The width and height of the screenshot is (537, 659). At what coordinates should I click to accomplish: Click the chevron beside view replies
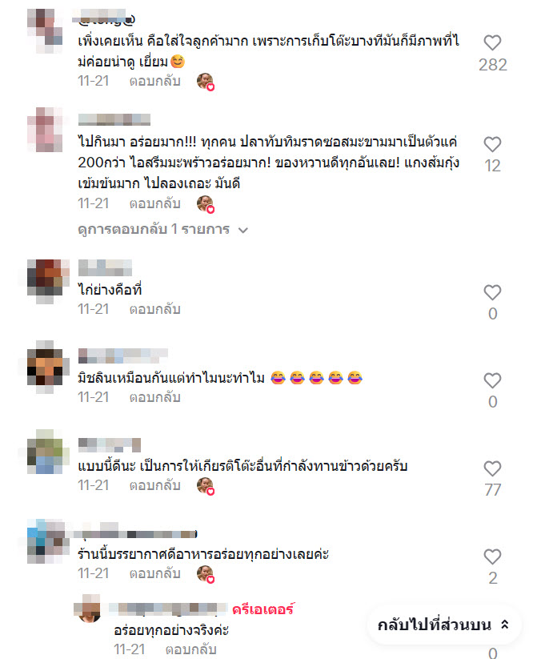(242, 231)
